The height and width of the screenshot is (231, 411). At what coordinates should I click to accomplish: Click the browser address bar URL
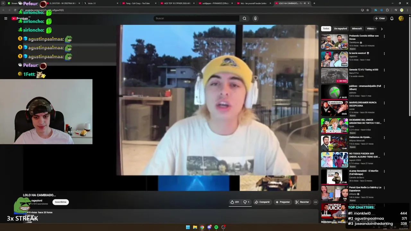44,10
